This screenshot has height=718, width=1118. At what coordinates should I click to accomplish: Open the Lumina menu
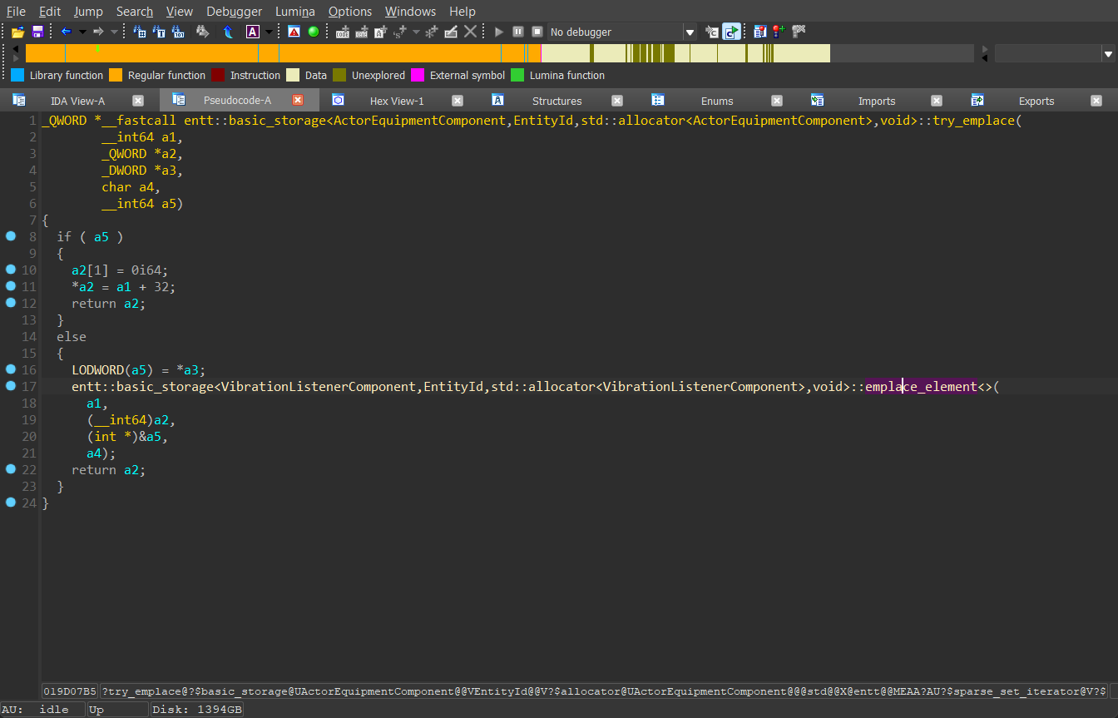[294, 11]
